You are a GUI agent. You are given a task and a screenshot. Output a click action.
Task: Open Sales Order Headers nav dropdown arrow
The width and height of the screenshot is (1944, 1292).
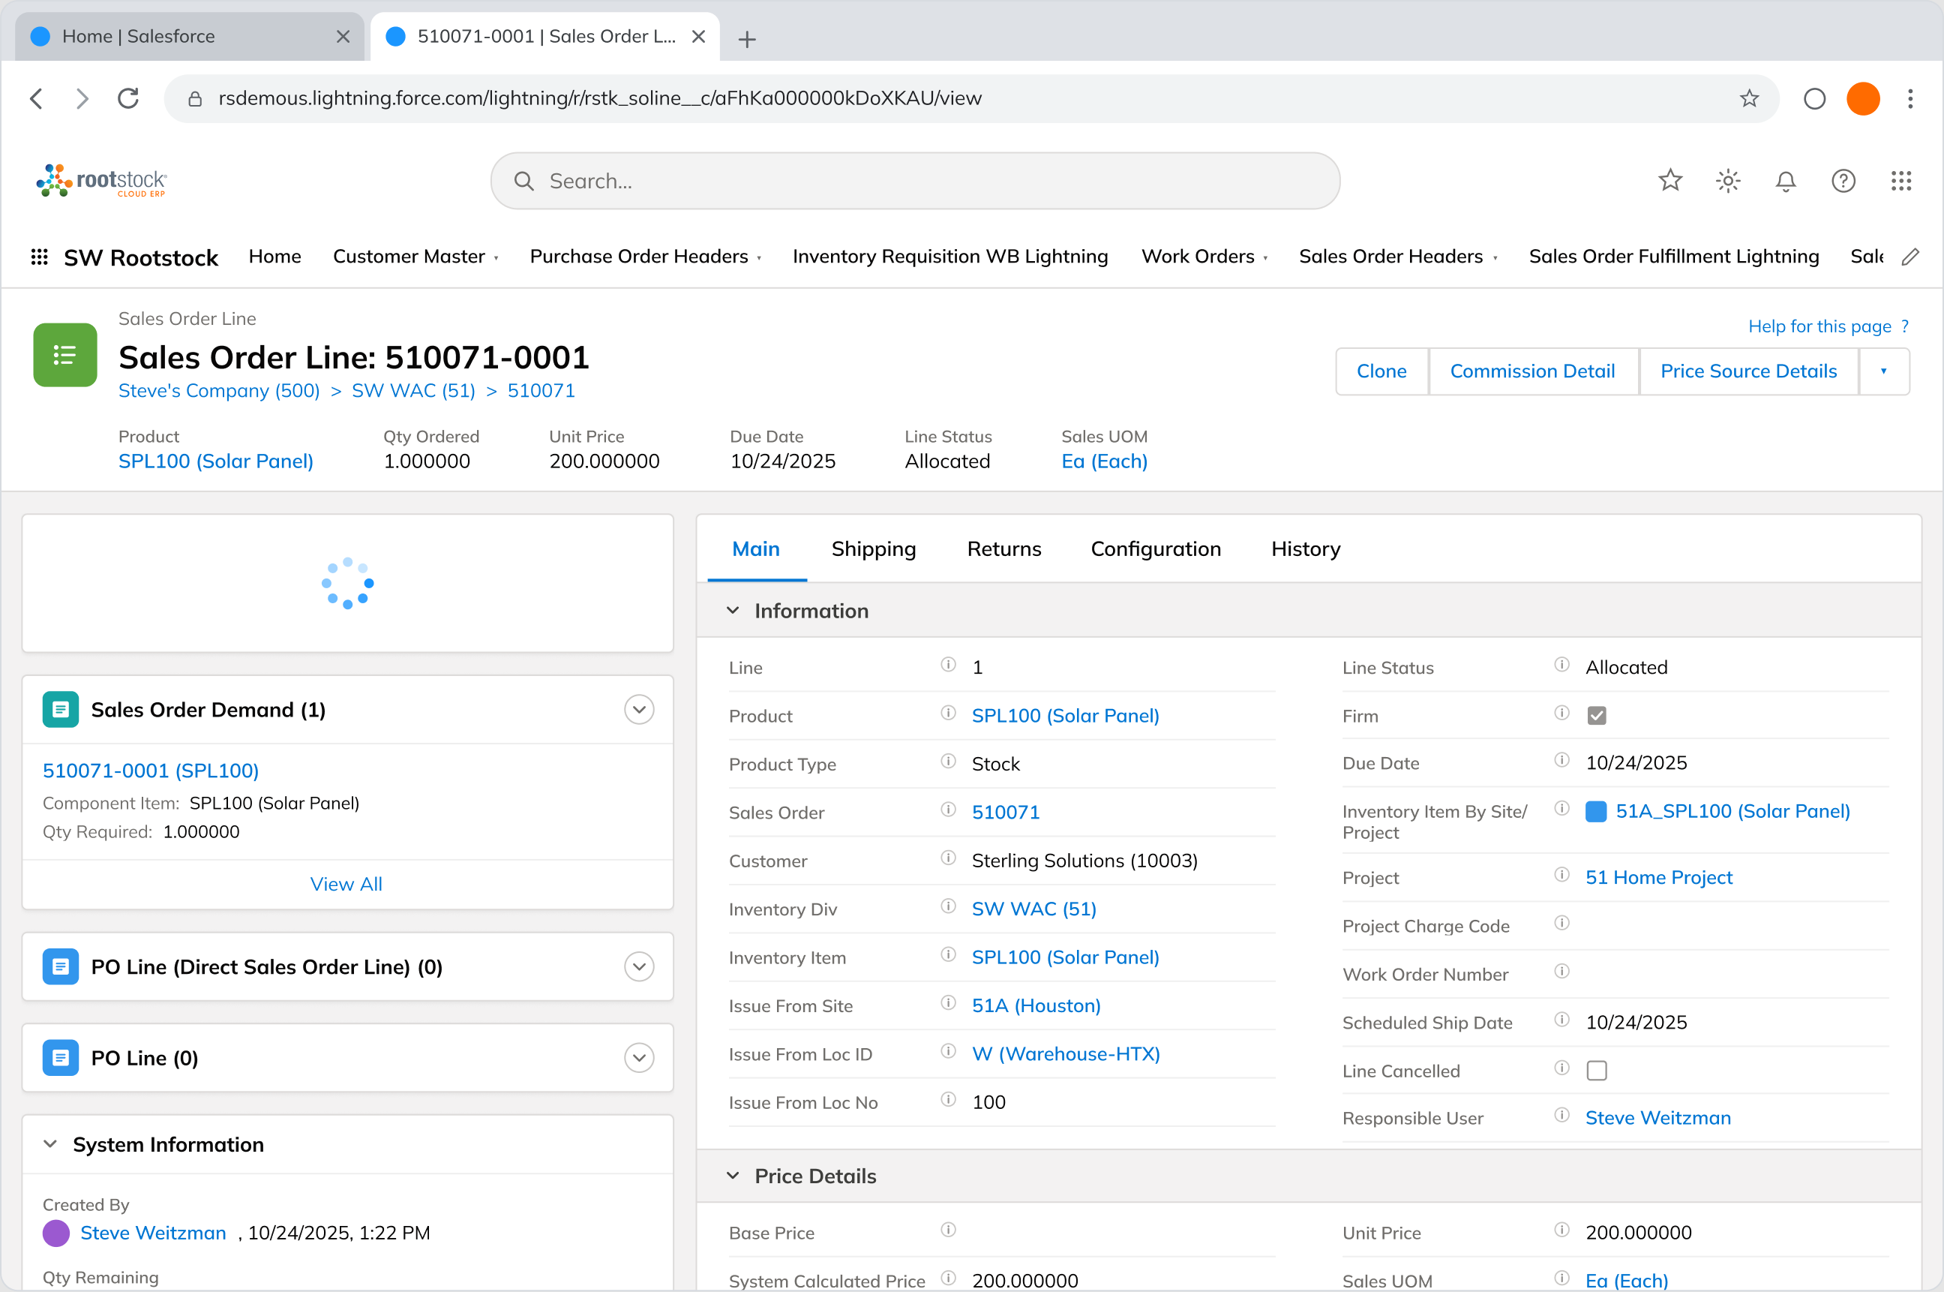(x=1495, y=258)
